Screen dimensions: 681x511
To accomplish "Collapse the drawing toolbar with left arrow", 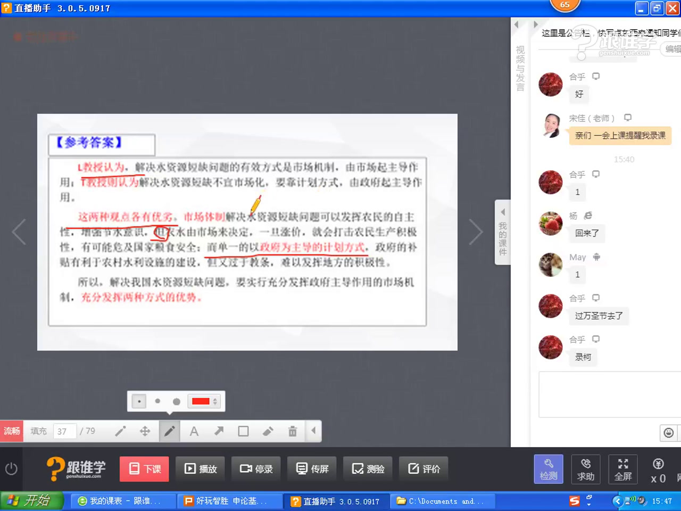I will click(313, 431).
